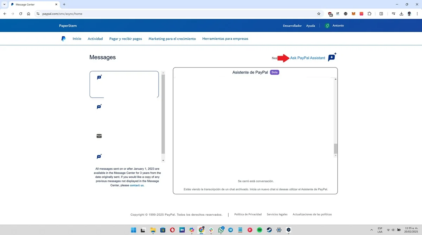
Task: Click the PayPal logo in the navigation bar
Action: point(63,39)
